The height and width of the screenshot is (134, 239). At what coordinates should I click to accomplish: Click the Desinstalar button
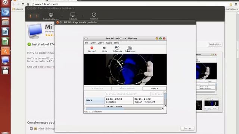tap(215, 44)
